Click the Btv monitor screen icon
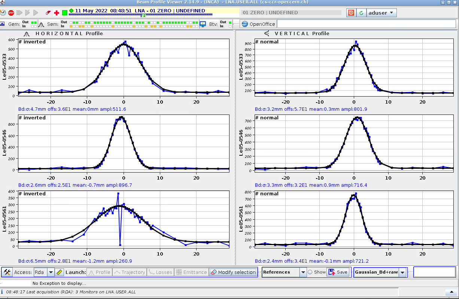The image size is (459, 299). tap(203, 24)
